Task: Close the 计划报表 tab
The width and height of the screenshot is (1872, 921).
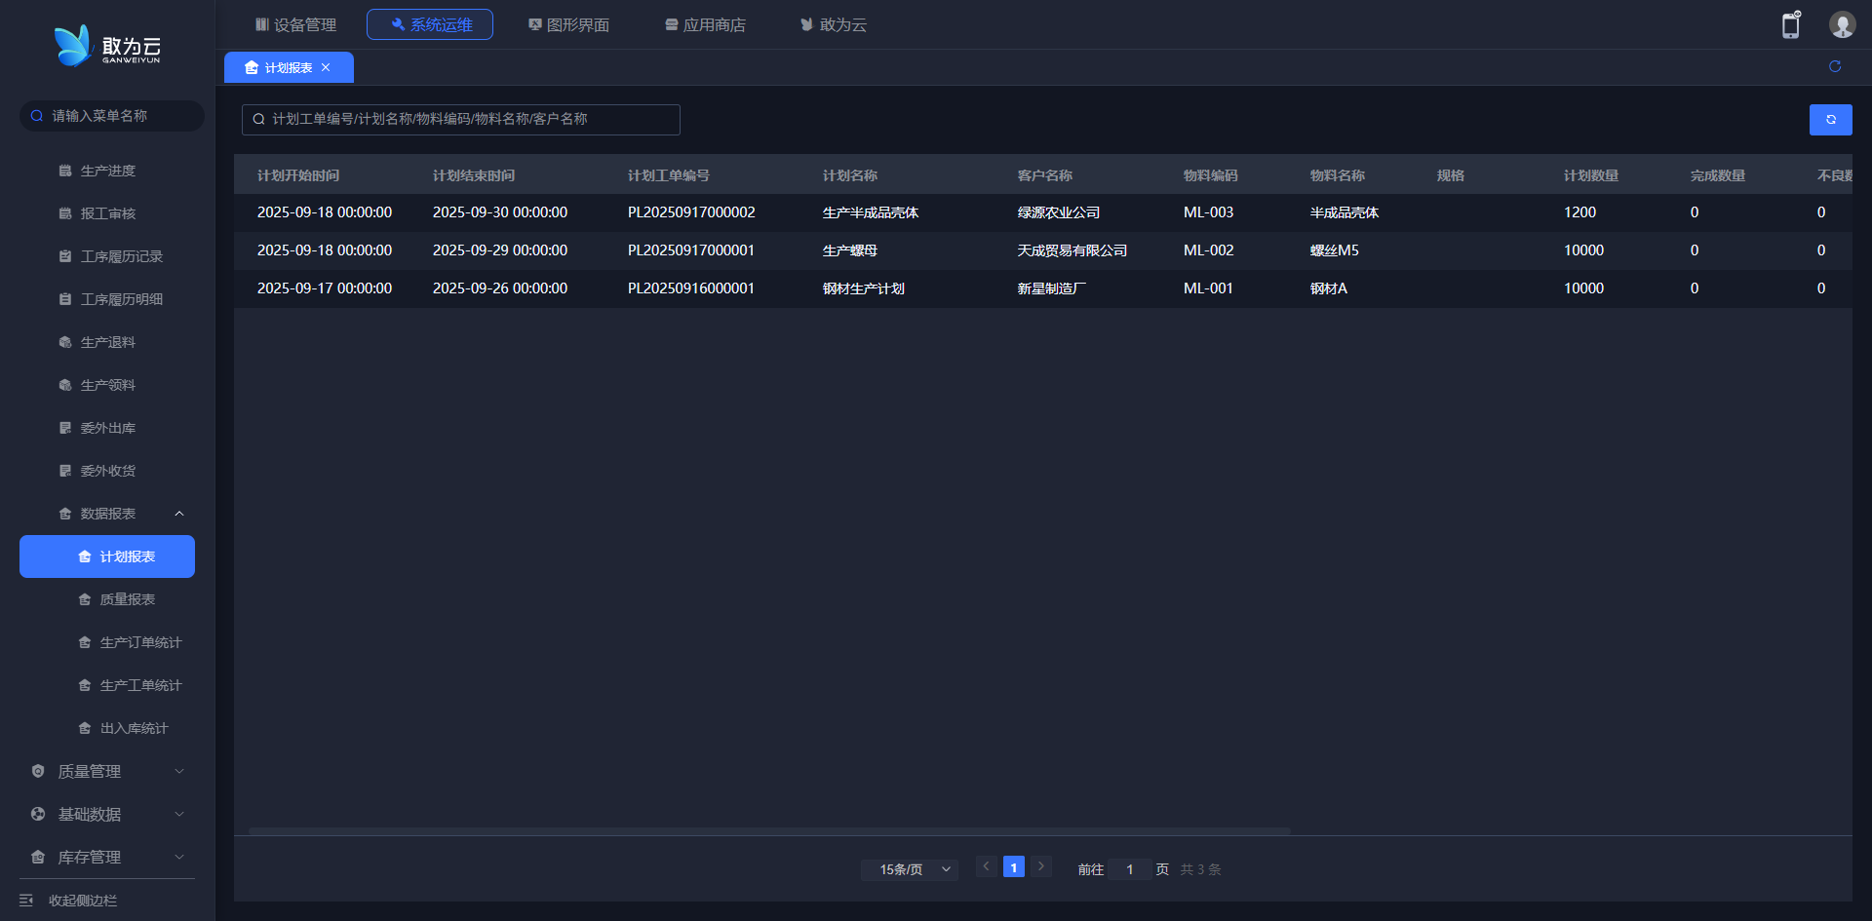Action: tap(326, 67)
